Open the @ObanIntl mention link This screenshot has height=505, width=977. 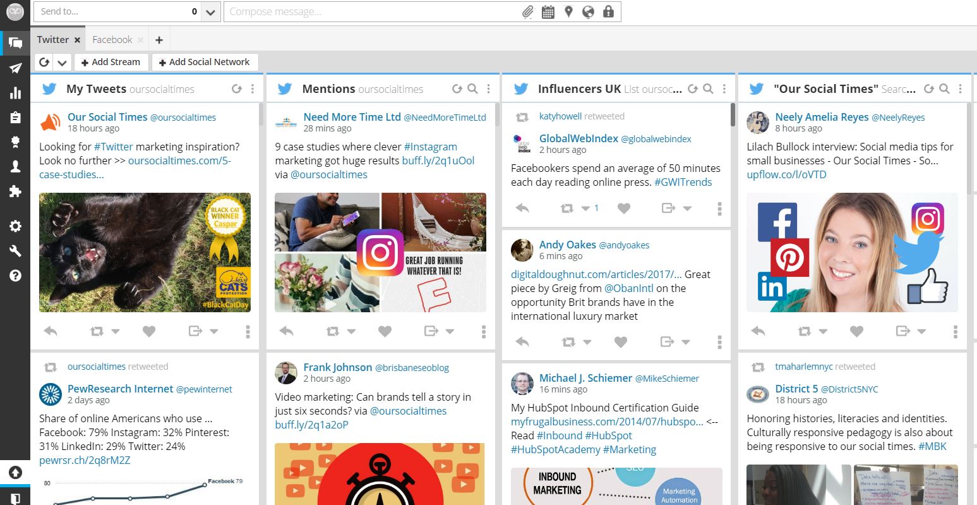(x=628, y=288)
